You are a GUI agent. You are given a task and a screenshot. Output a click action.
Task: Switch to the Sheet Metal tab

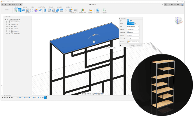(42, 7)
